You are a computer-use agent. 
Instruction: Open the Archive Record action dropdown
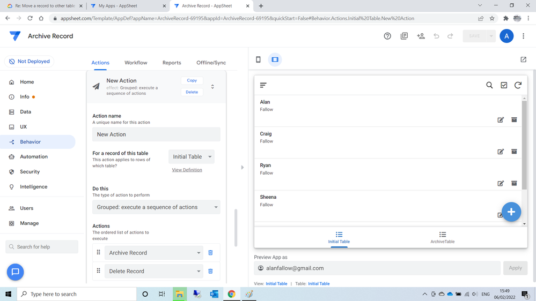click(154, 253)
